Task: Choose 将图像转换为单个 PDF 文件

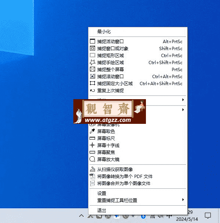Action: coord(138,176)
